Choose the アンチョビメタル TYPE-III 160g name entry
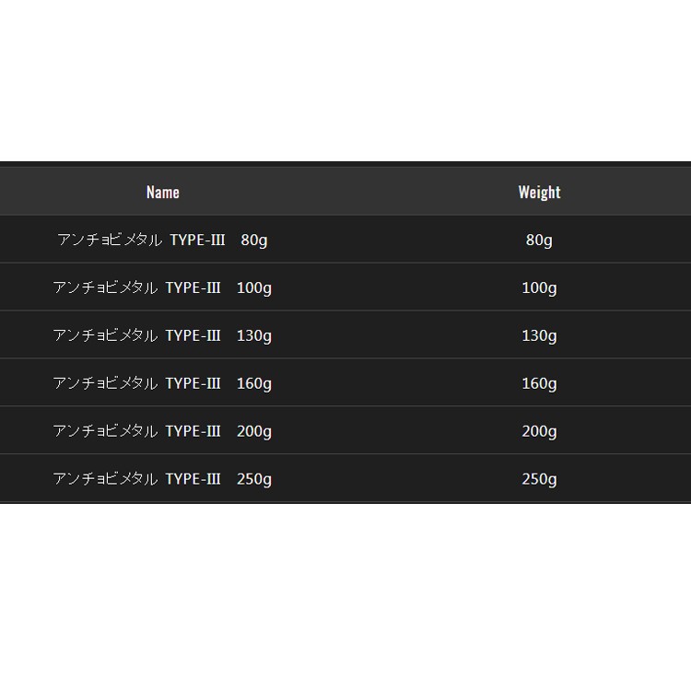The image size is (691, 691). (162, 384)
